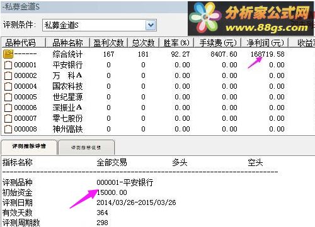Switch to the 评测指标说明 tab

point(86,148)
